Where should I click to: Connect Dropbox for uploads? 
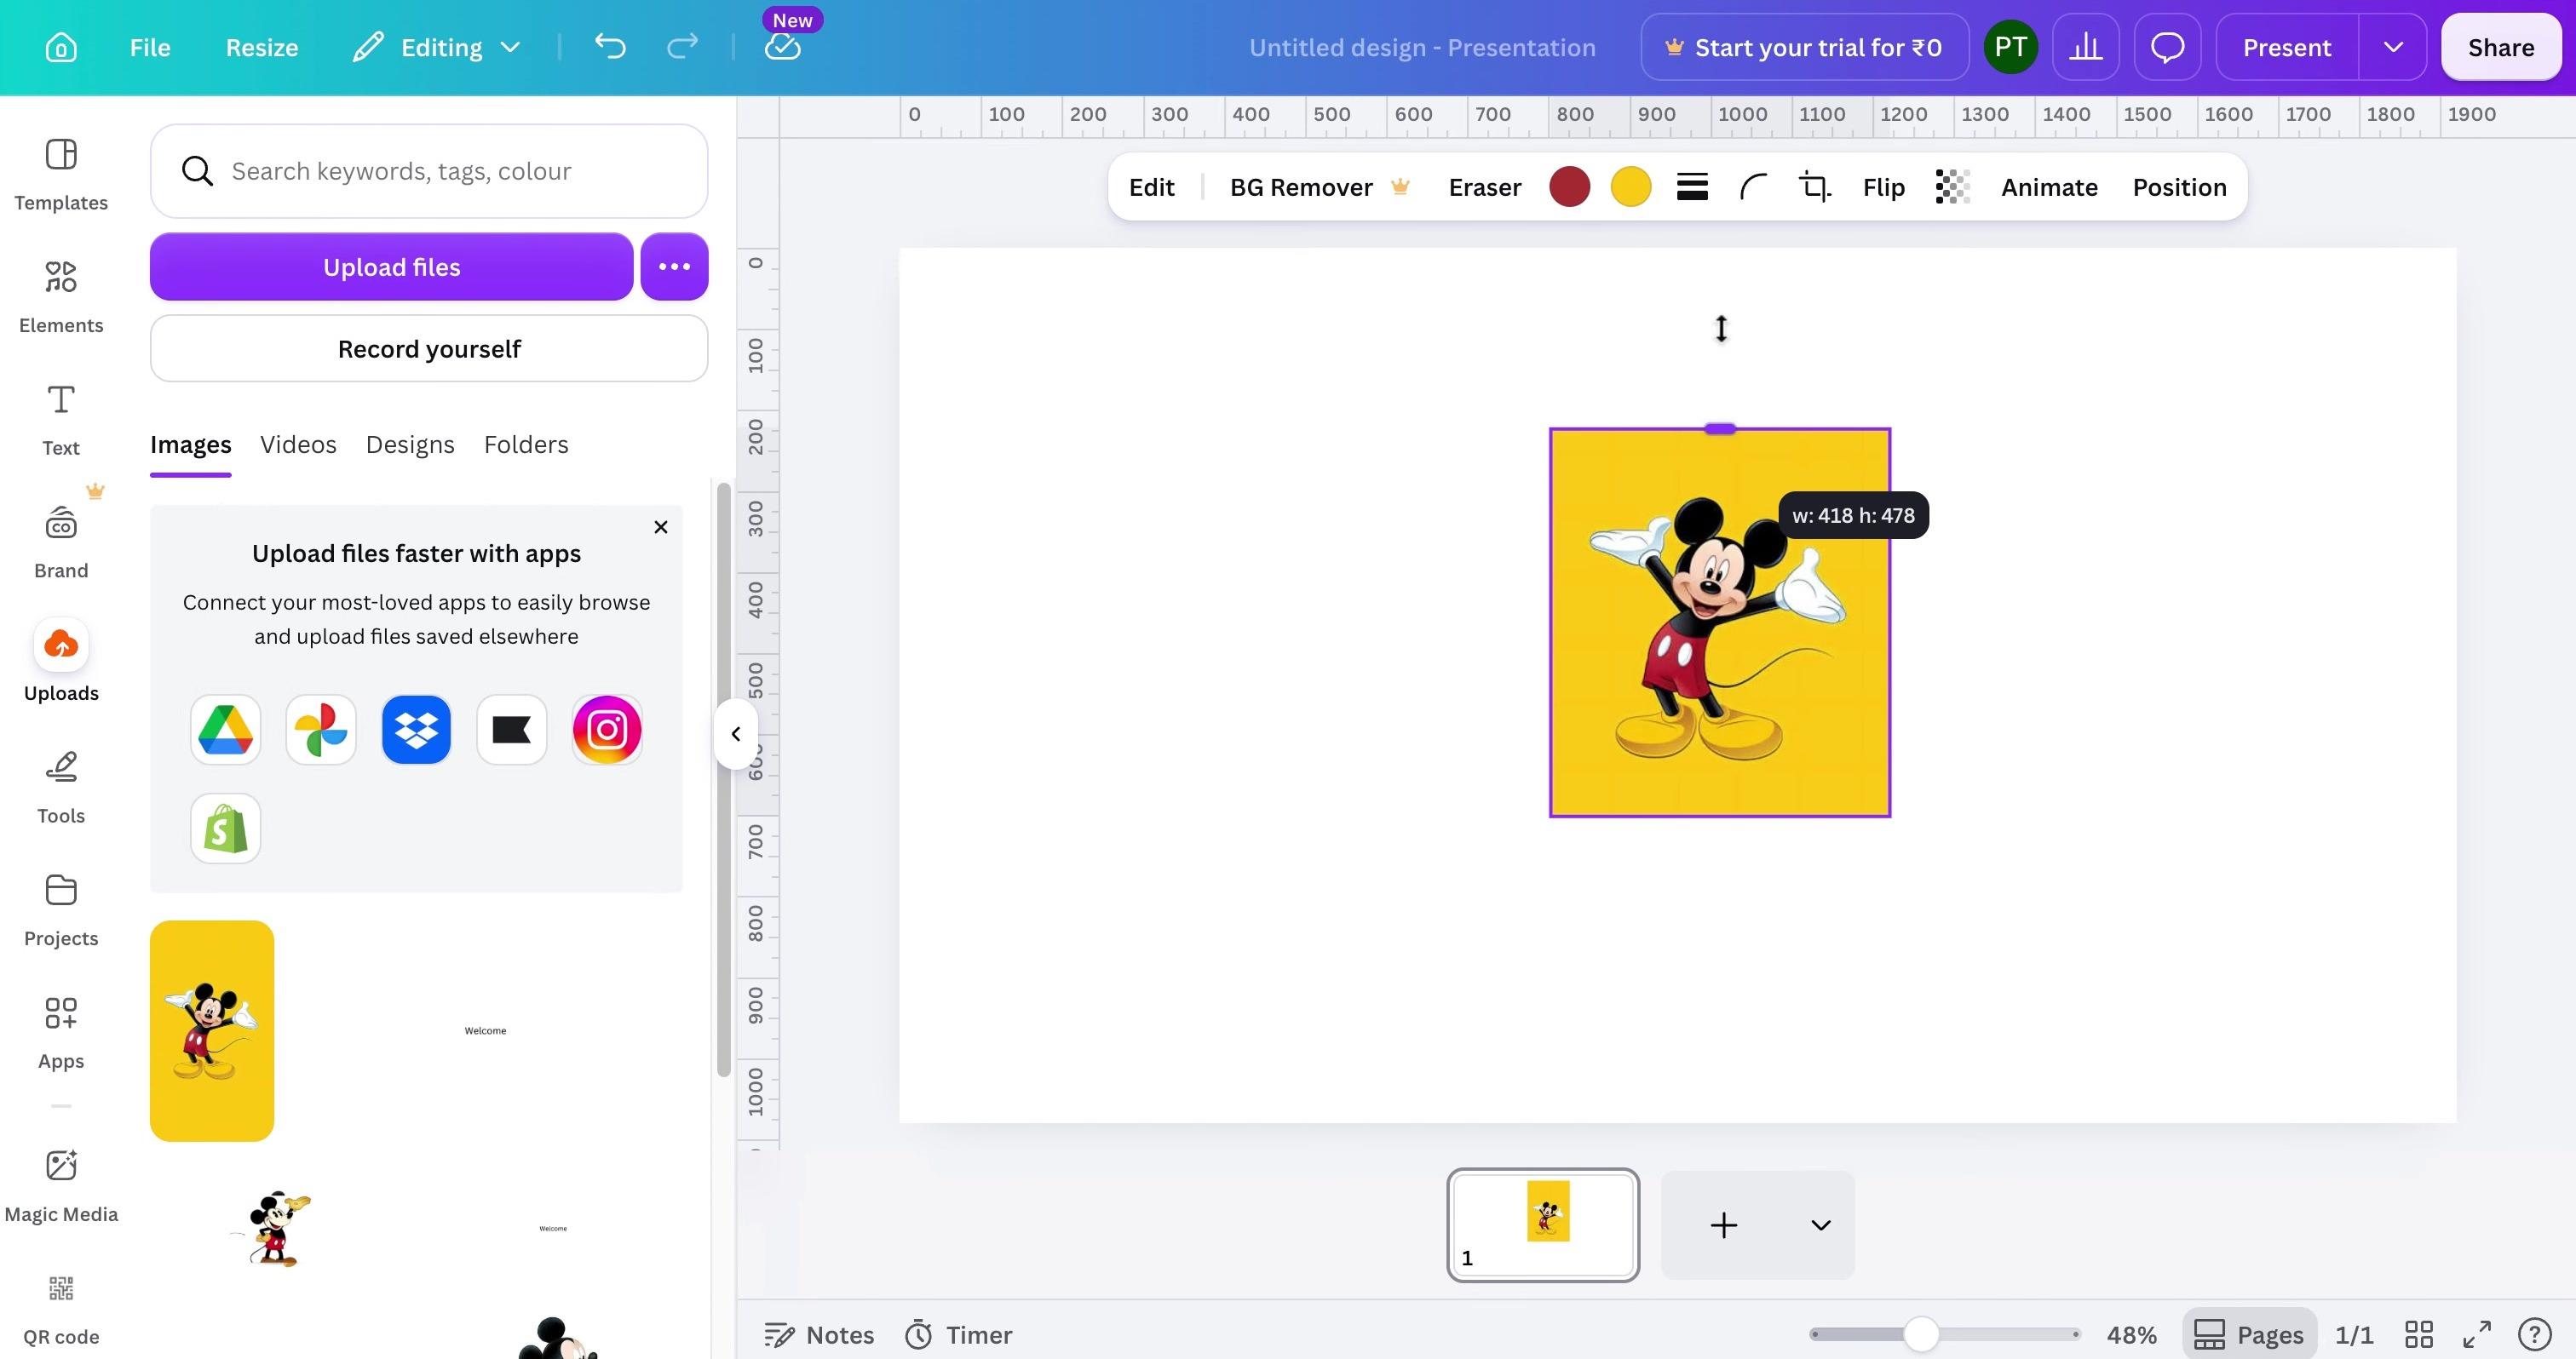(x=416, y=731)
